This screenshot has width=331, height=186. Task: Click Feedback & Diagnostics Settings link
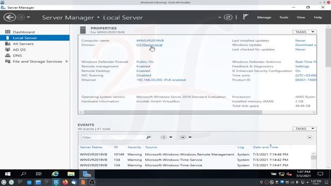tap(302, 66)
